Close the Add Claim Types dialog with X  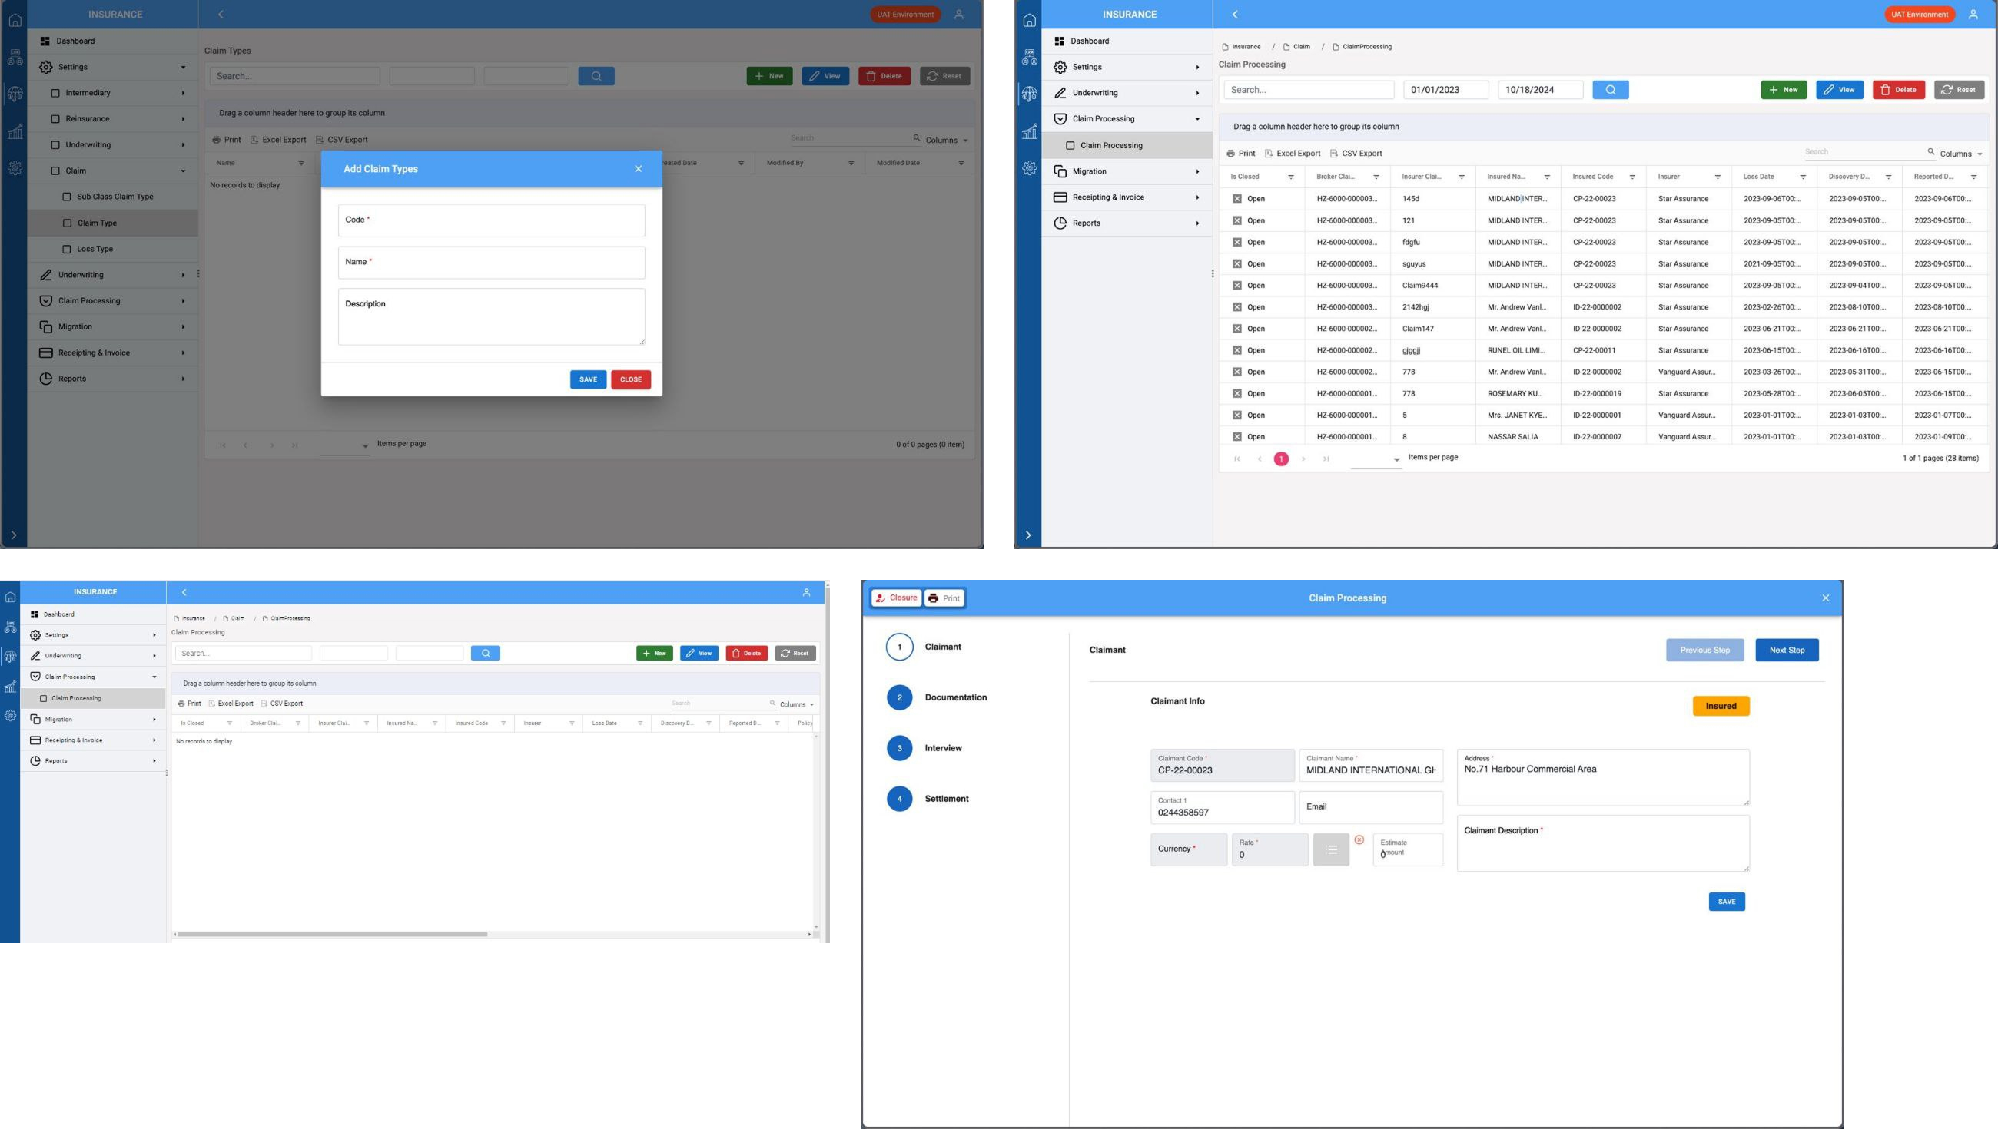tap(639, 169)
